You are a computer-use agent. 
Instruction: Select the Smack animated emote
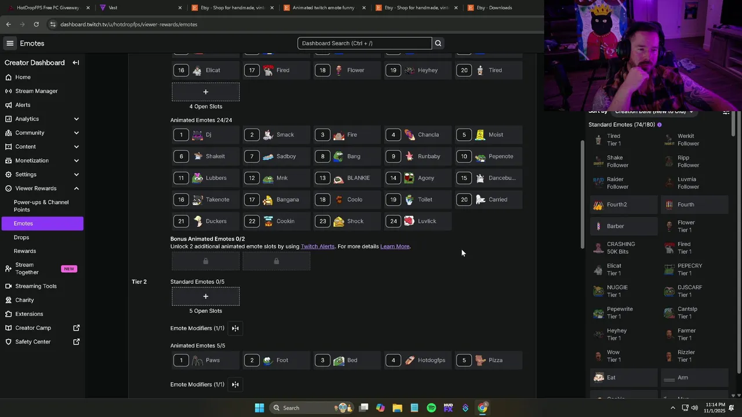coord(277,135)
